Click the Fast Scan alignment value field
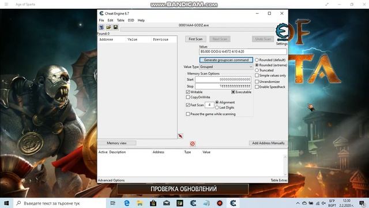Image resolution: width=369 pixels, height=208 pixels. coord(209,105)
